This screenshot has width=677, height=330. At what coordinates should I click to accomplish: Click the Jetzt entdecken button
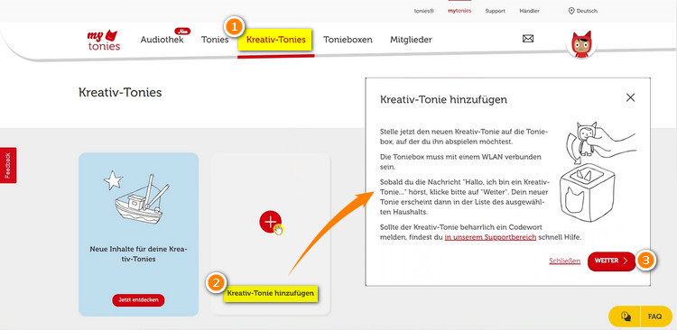pyautogui.click(x=138, y=300)
